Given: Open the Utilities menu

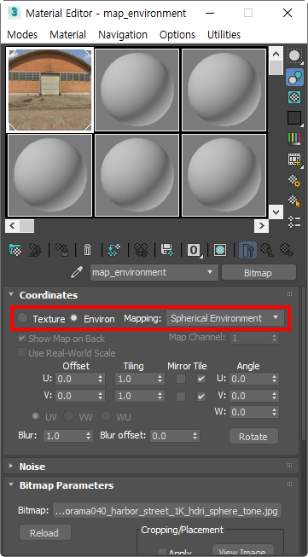Looking at the screenshot, I should tap(224, 34).
